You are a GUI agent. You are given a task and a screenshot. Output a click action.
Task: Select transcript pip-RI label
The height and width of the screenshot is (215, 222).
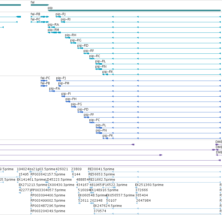point(65,19)
